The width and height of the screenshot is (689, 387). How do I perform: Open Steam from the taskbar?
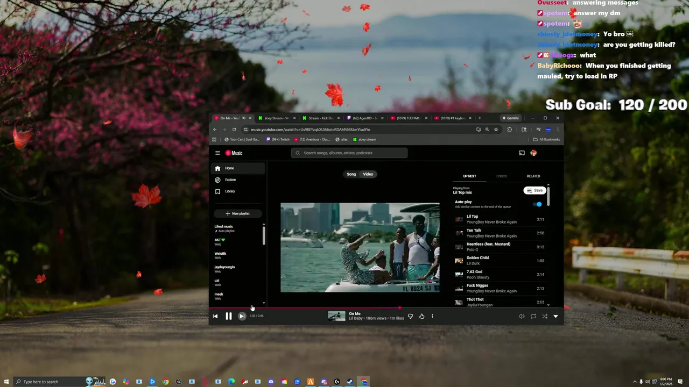350,382
